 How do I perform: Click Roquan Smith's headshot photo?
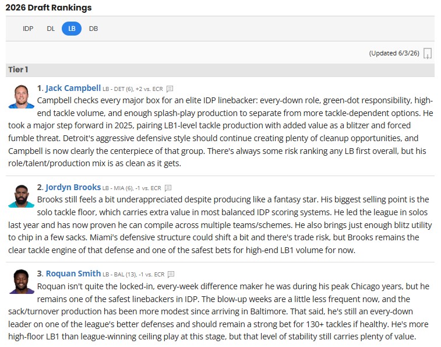click(x=22, y=282)
